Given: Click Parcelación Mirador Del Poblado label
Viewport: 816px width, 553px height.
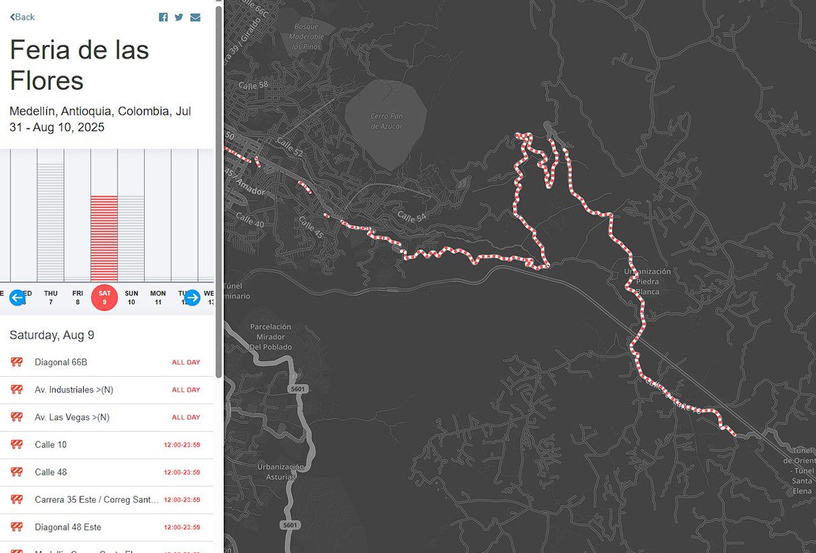Looking at the screenshot, I should point(270,337).
